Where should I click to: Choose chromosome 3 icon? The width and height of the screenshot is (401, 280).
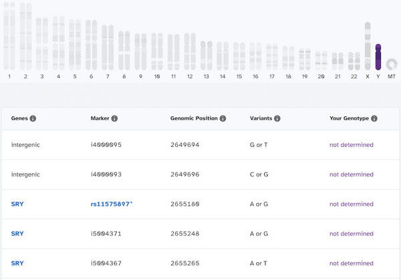(x=42, y=43)
